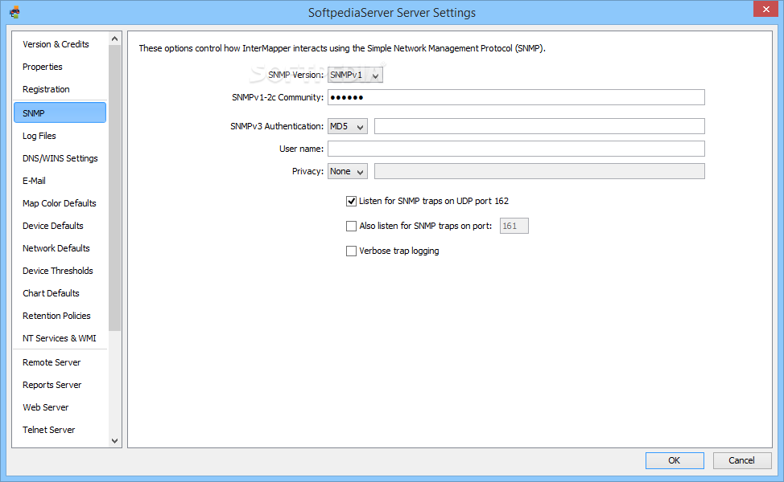The image size is (784, 482).
Task: Click the Cancel button
Action: [x=741, y=460]
